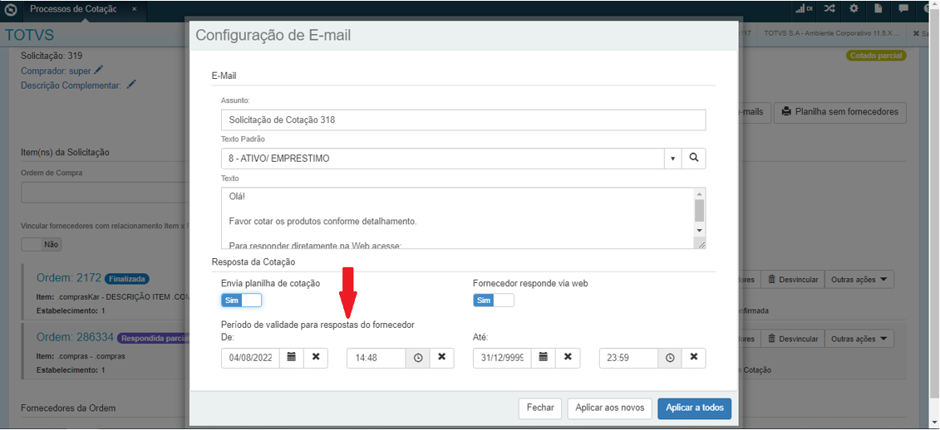
Task: Search Texto Padrão with the magnifier icon
Action: point(694,158)
